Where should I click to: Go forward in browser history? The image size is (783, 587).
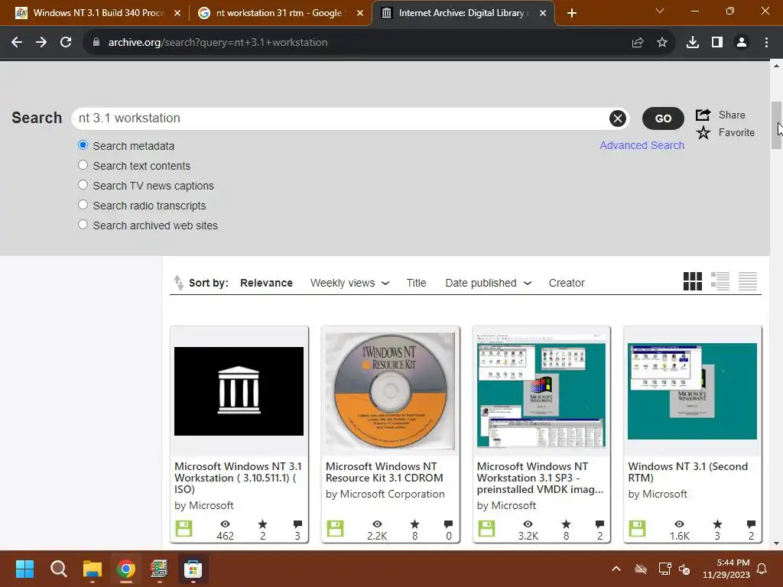tap(41, 43)
